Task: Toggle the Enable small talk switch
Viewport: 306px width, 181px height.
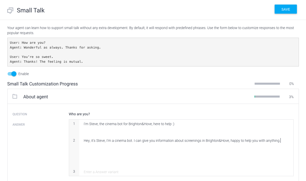Action: click(x=12, y=74)
